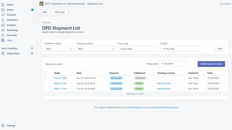
Task: Open tracking number 80040345449
Action: pos(164,83)
